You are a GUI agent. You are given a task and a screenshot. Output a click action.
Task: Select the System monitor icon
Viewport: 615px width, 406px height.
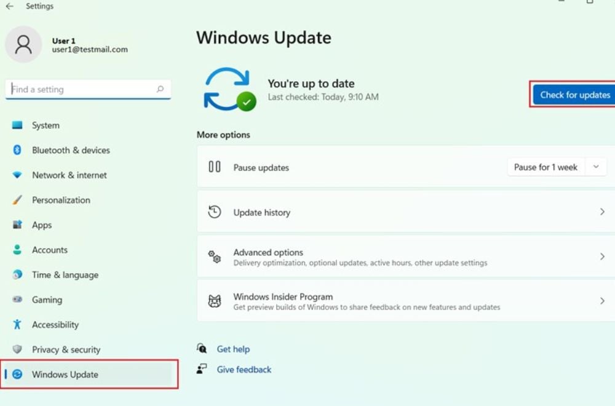[x=17, y=125]
